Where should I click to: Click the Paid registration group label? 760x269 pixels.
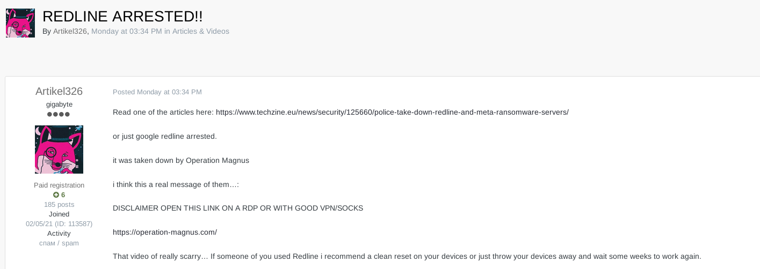coord(59,185)
